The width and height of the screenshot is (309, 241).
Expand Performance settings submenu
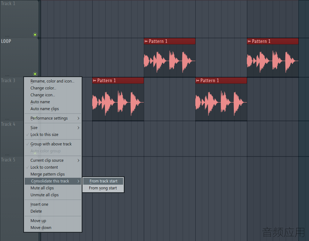click(x=52, y=118)
